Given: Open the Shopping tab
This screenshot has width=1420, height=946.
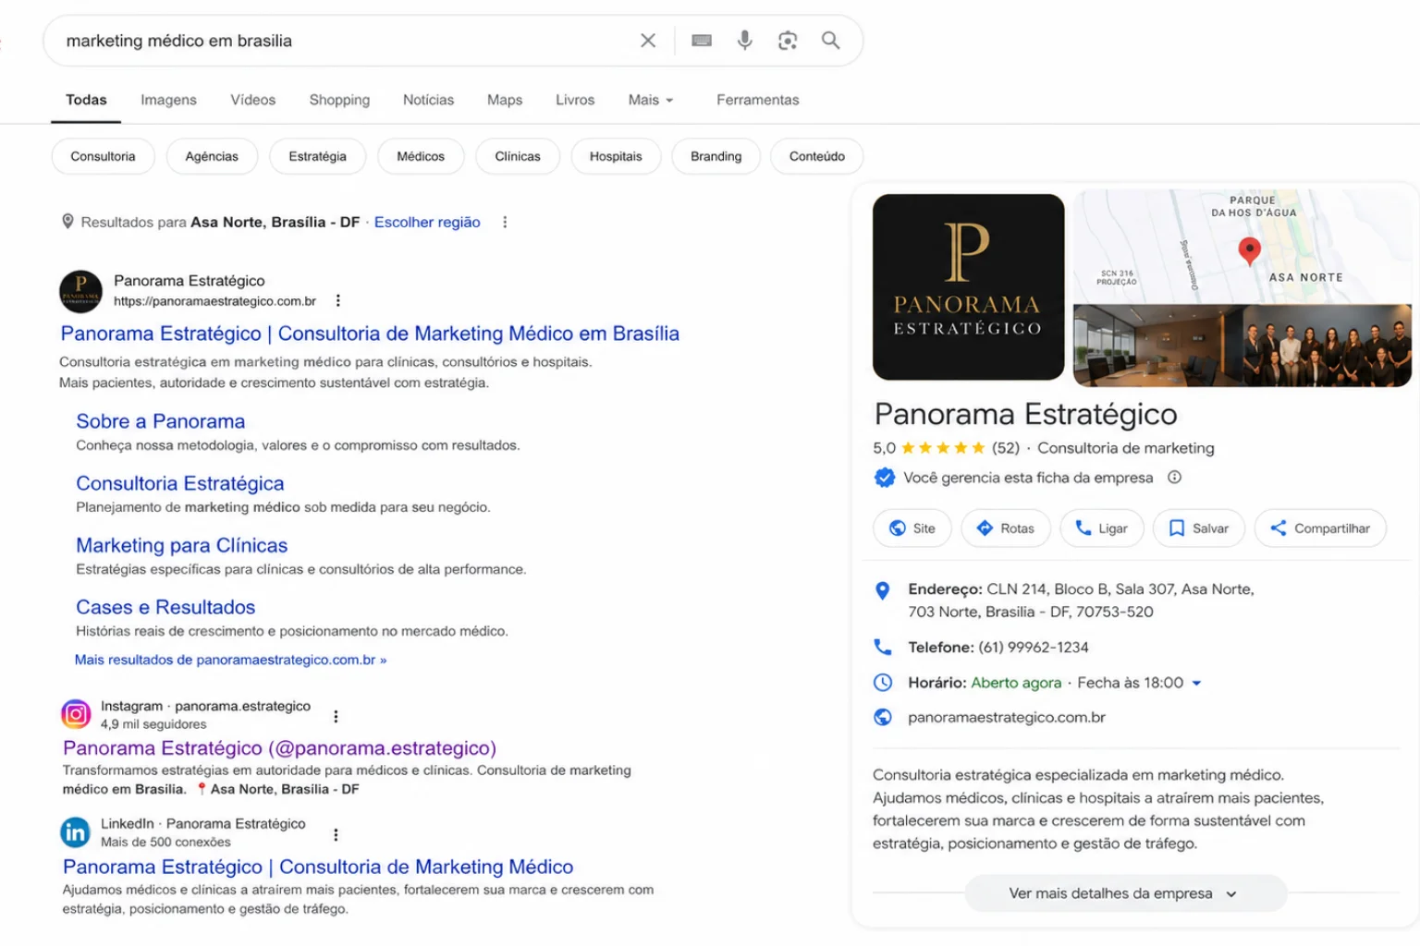Looking at the screenshot, I should pyautogui.click(x=339, y=100).
